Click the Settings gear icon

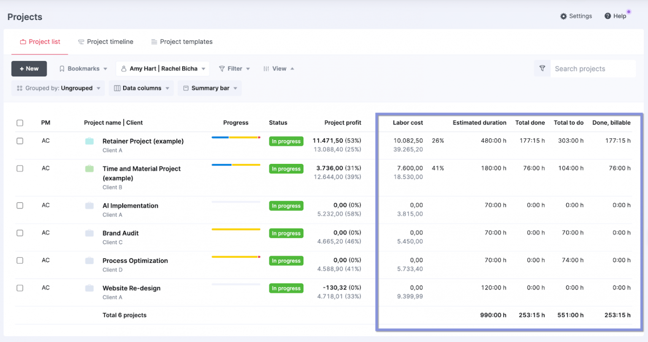(564, 16)
